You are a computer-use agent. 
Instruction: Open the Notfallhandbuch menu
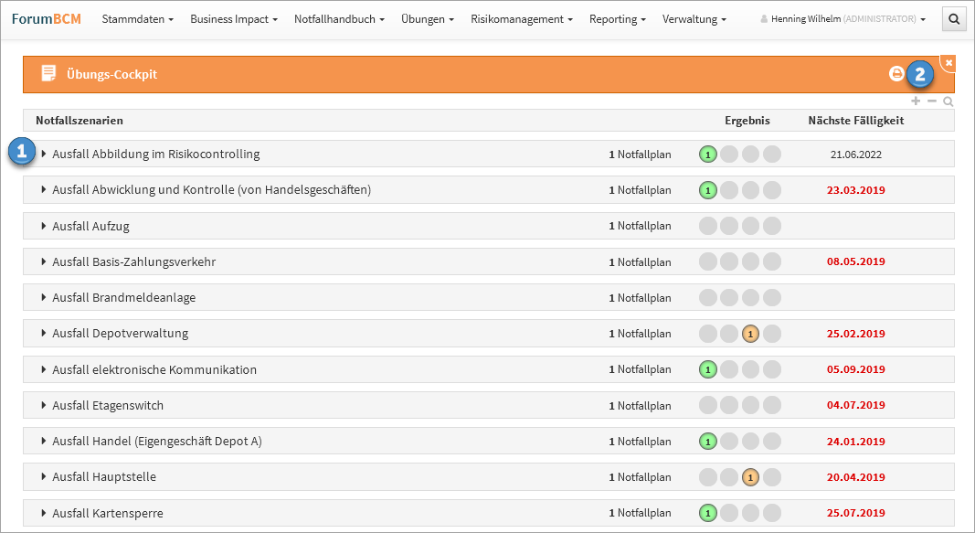(339, 19)
